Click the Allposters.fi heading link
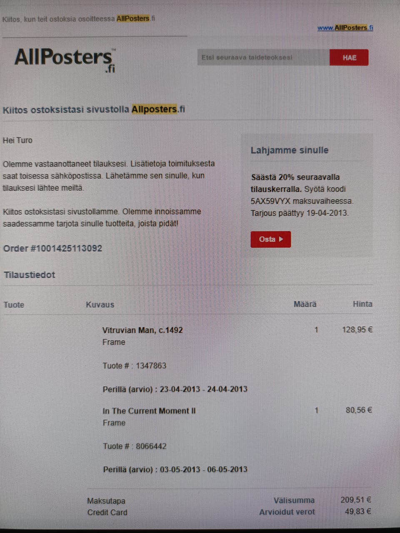This screenshot has width=400, height=533. pos(158,110)
